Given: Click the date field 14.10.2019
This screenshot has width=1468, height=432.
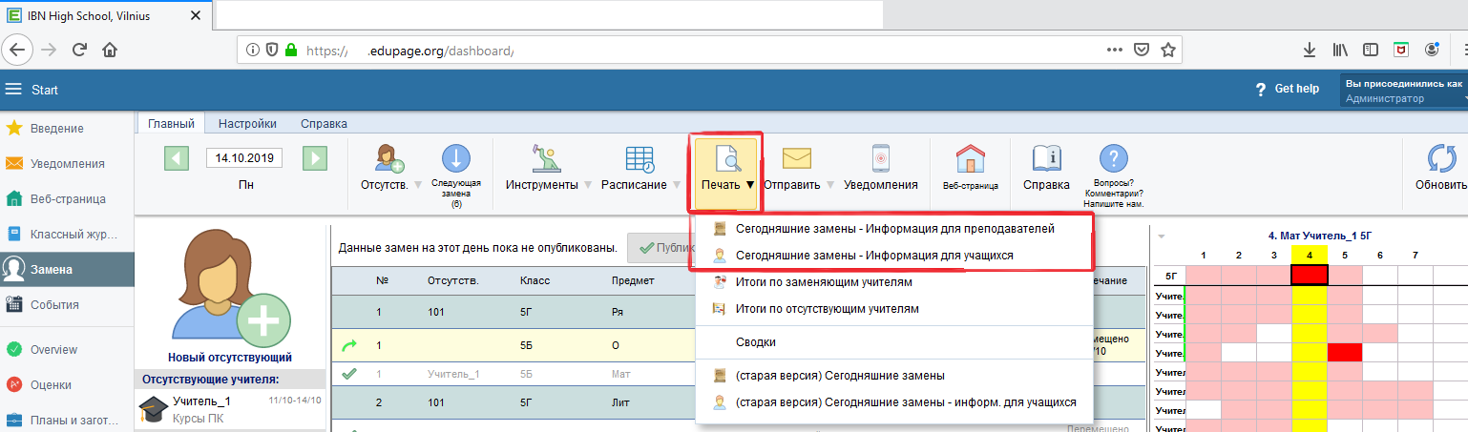Looking at the screenshot, I should [x=244, y=158].
